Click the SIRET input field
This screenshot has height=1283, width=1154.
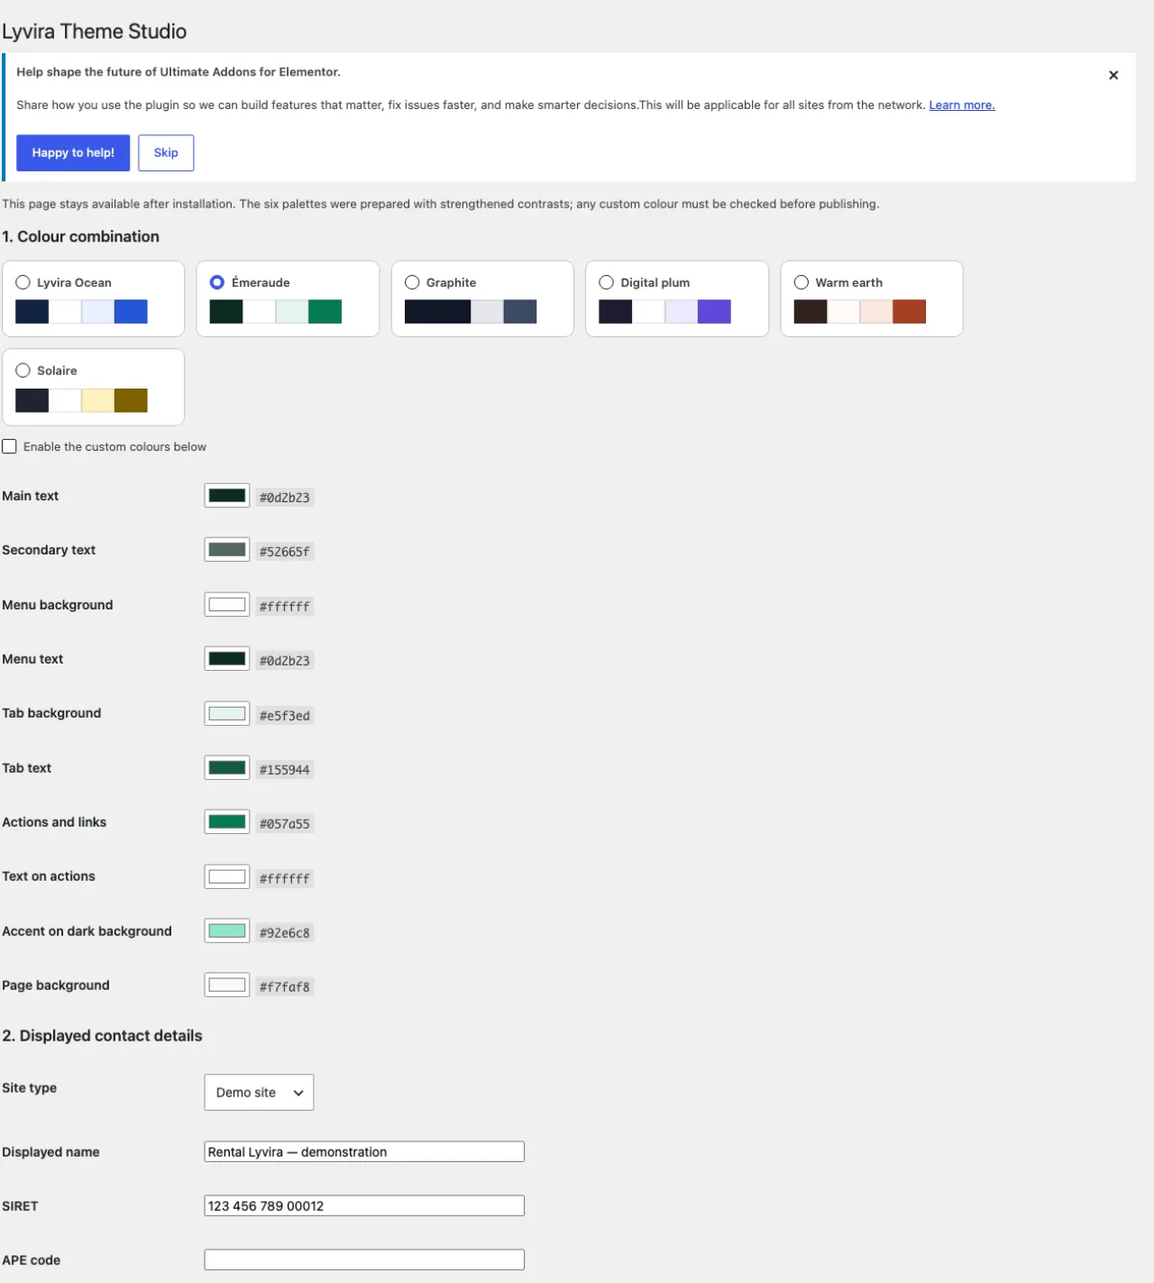pos(364,1205)
